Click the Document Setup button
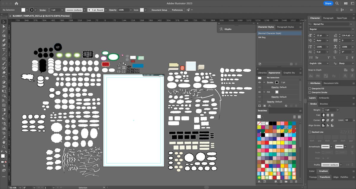 159,10
